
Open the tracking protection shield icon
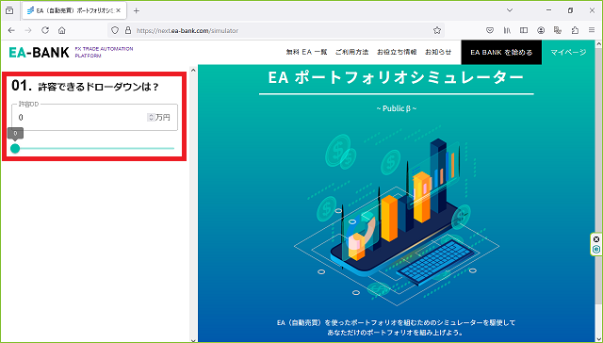[x=115, y=30]
